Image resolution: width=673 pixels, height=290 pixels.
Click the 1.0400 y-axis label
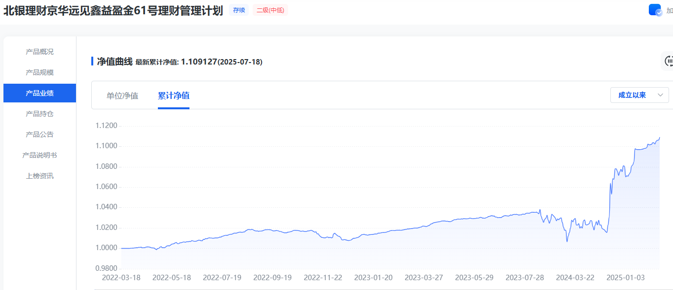[106, 207]
